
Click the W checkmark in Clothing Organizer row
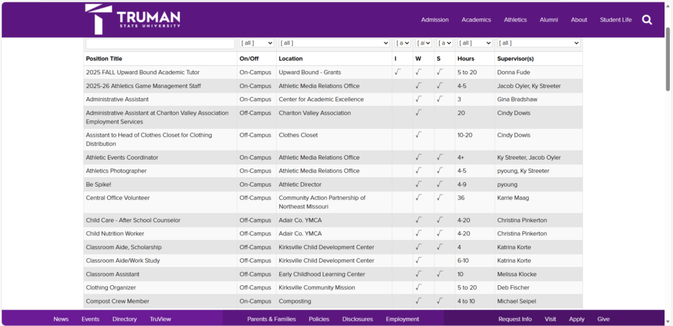click(419, 287)
